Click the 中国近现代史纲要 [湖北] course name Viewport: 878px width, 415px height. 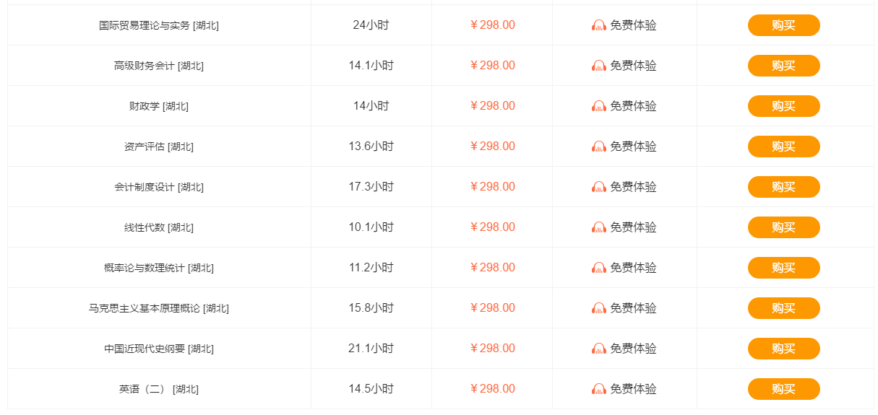click(x=158, y=349)
